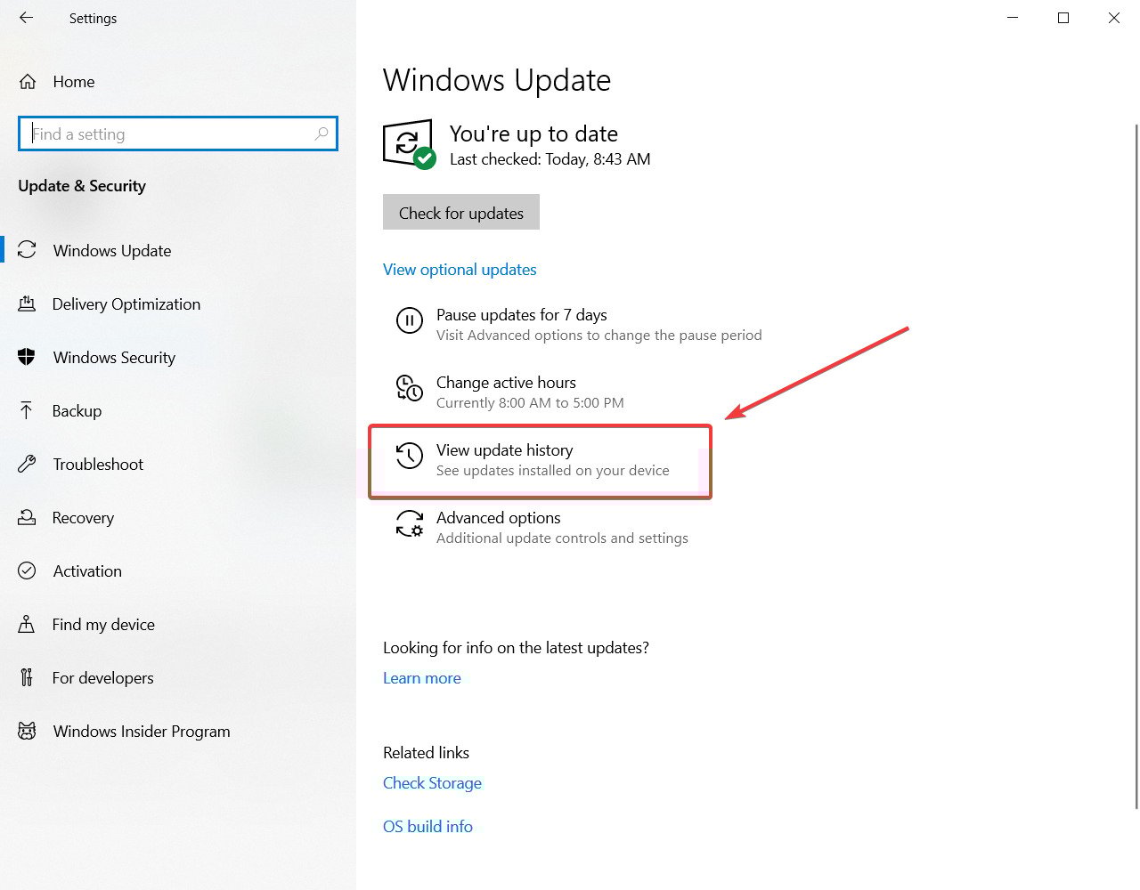Click 'See updates installed on your device' text
The image size is (1140, 890).
(x=552, y=471)
